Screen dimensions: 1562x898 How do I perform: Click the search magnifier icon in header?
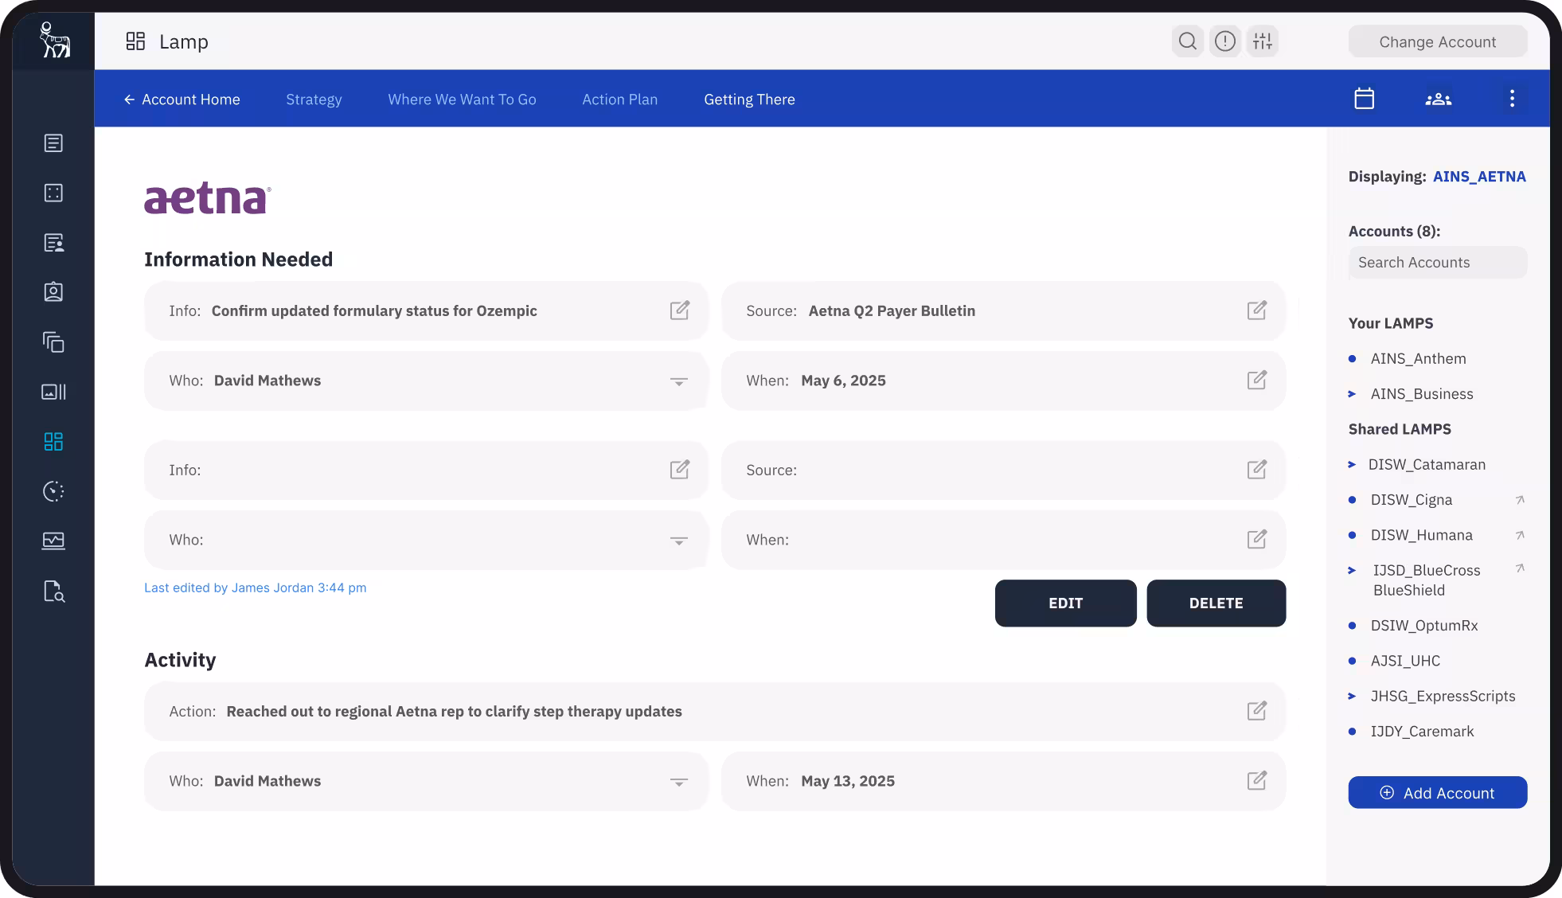[1187, 41]
